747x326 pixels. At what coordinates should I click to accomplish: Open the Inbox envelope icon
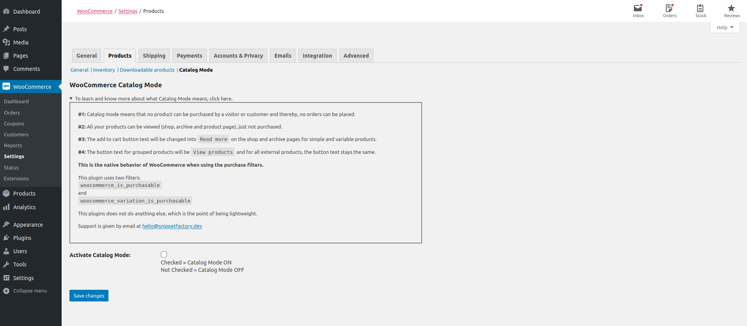[638, 8]
